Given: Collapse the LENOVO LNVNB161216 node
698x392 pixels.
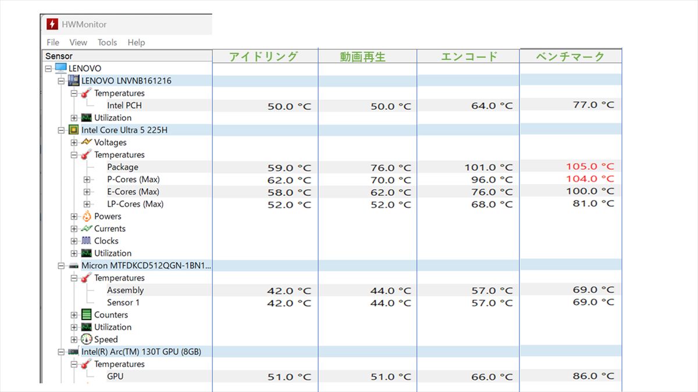Looking at the screenshot, I should tap(61, 81).
